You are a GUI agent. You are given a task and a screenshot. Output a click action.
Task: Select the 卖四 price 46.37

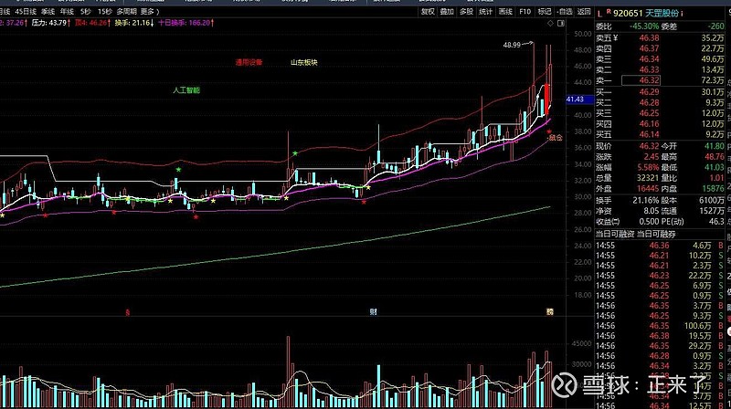point(649,48)
